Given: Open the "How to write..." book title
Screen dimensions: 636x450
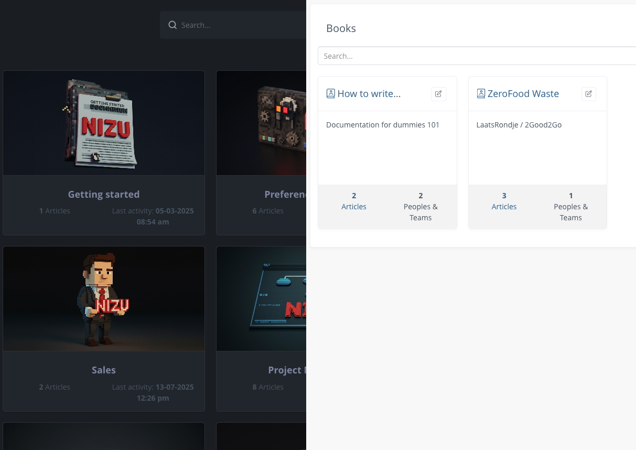Looking at the screenshot, I should pos(369,93).
